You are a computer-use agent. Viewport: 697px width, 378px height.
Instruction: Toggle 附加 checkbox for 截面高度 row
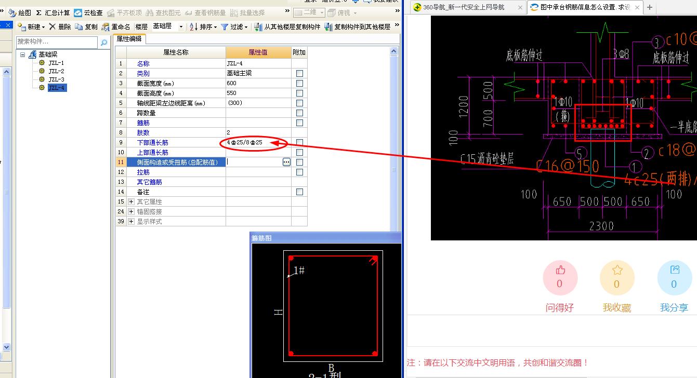point(299,93)
